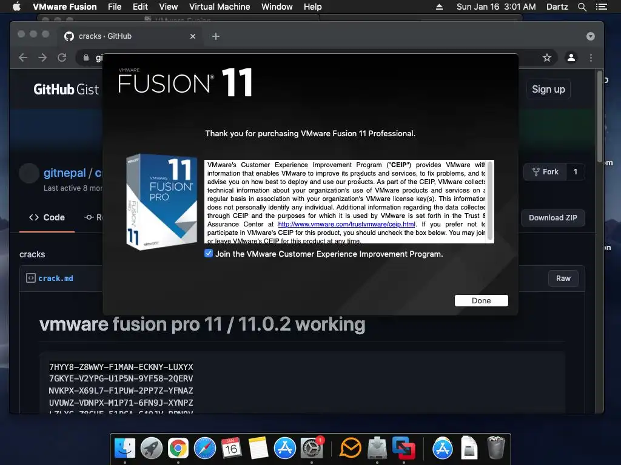Viewport: 621px width, 465px height.
Task: Click the key 7HYY8-Z8WWY-F1MAN-ECKNY-LUXYX
Action: (x=121, y=367)
